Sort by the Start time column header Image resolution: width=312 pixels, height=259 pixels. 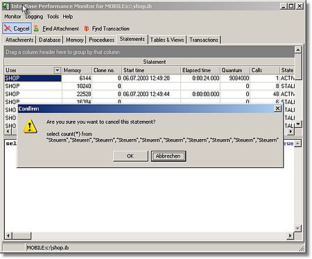(151, 70)
